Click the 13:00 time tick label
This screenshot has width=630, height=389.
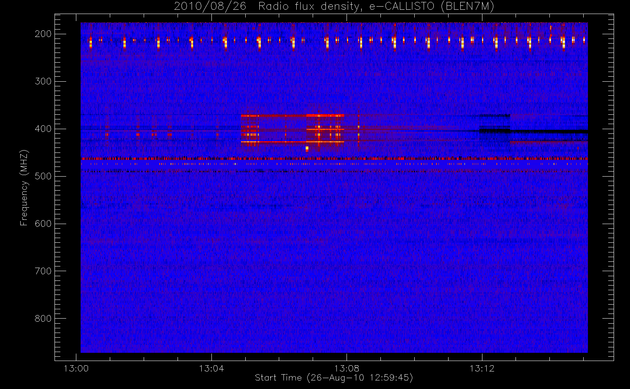pos(76,368)
